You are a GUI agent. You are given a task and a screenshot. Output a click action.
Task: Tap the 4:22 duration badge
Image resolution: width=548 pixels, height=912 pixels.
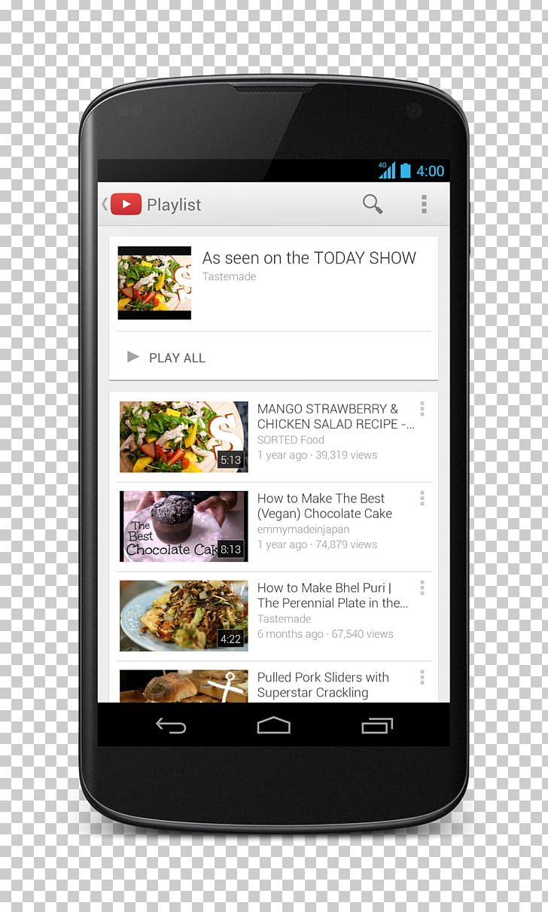point(230,639)
